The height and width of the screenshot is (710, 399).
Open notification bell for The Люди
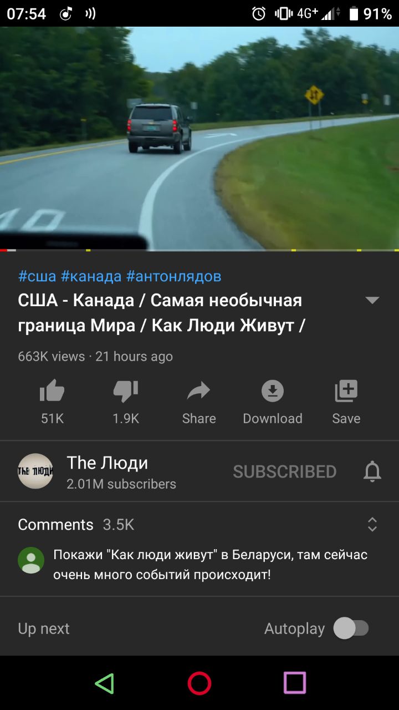372,471
